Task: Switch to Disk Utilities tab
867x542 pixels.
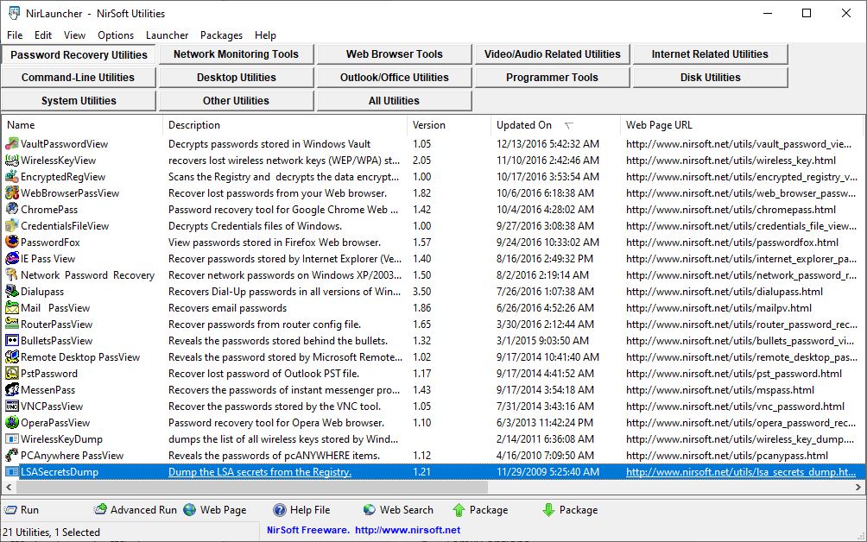Action: 710,78
